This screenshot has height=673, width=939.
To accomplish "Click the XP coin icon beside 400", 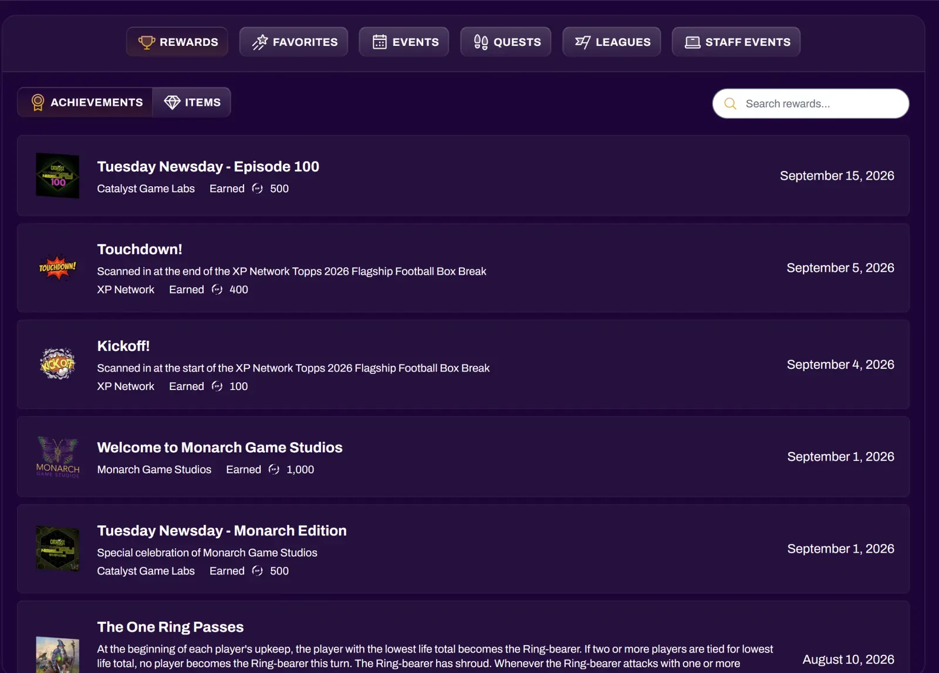I will [217, 290].
